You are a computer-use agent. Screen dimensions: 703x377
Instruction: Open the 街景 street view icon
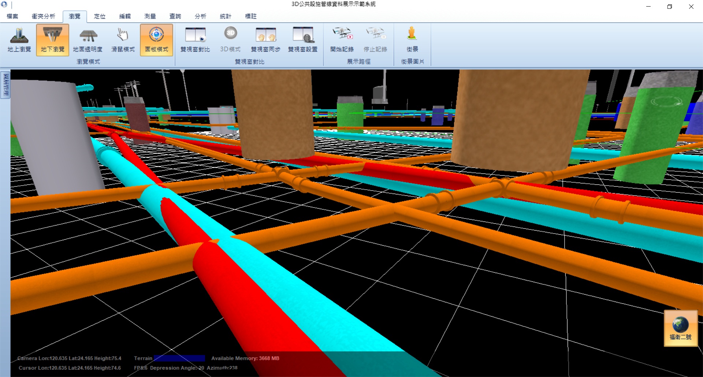412,40
